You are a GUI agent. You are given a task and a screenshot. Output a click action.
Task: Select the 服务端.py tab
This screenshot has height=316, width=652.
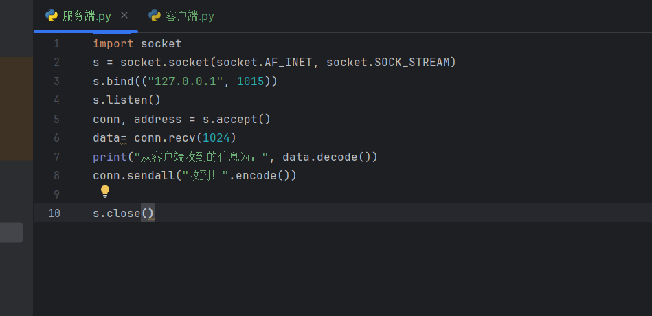coord(86,16)
